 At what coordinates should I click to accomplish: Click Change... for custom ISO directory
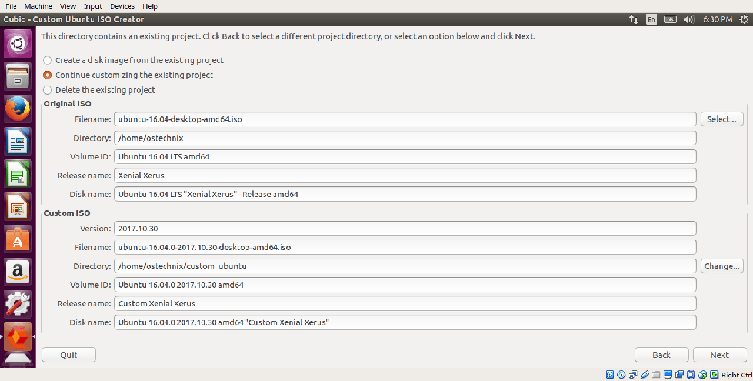tap(722, 266)
